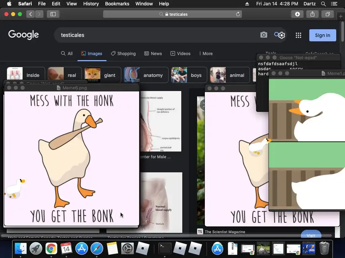Open the Safari menu

[x=25, y=4]
